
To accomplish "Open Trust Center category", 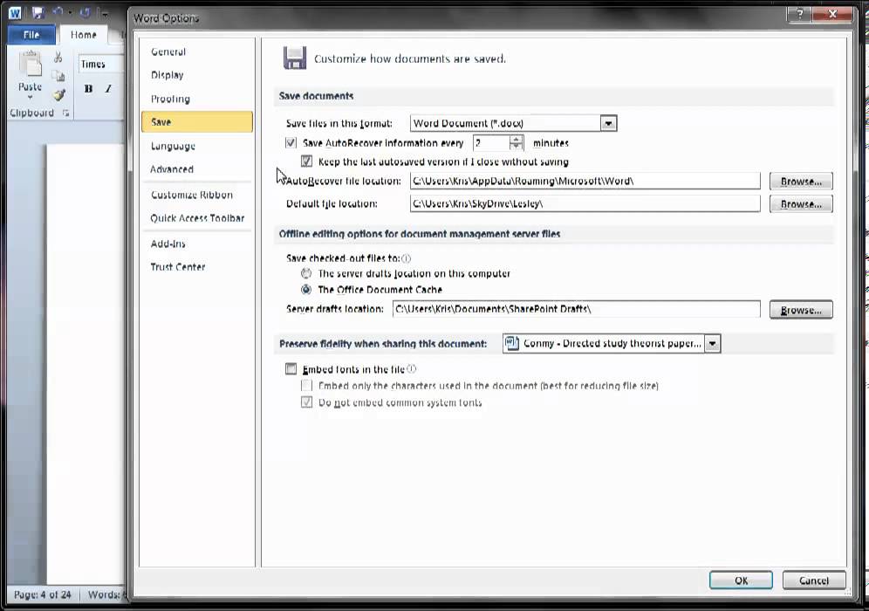I will pos(196,267).
